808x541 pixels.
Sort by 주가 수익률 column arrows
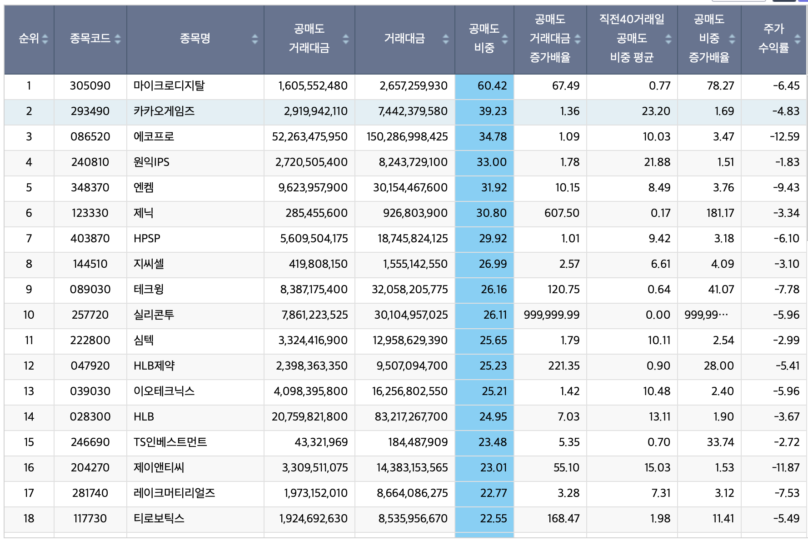[x=797, y=39]
